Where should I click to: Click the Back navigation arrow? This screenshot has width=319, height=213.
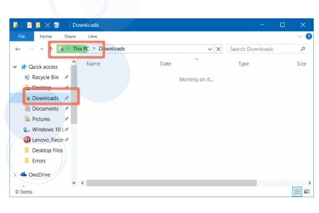point(18,49)
